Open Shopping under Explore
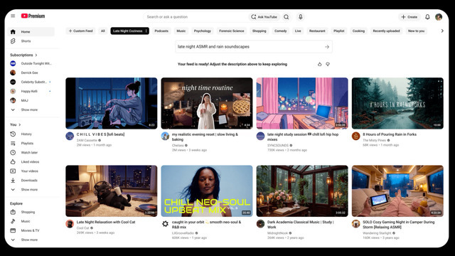This screenshot has height=256, width=455. pos(31,212)
